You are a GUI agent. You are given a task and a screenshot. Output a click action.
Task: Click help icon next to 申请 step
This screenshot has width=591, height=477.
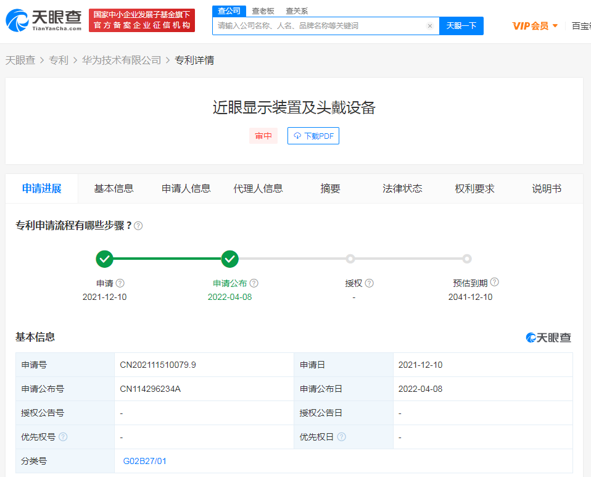pyautogui.click(x=120, y=283)
